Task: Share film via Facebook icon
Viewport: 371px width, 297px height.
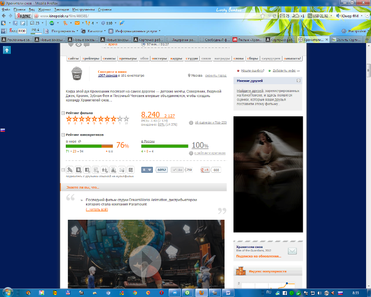Action: click(87, 170)
